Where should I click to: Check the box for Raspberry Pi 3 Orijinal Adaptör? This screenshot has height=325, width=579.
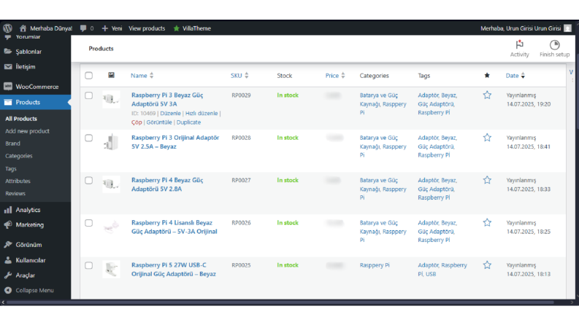point(88,138)
